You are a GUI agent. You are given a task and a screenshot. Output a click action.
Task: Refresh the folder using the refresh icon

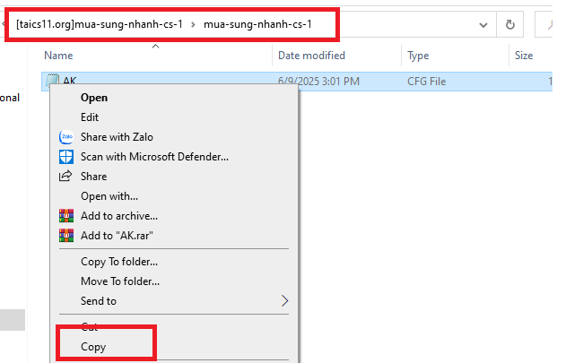[509, 24]
